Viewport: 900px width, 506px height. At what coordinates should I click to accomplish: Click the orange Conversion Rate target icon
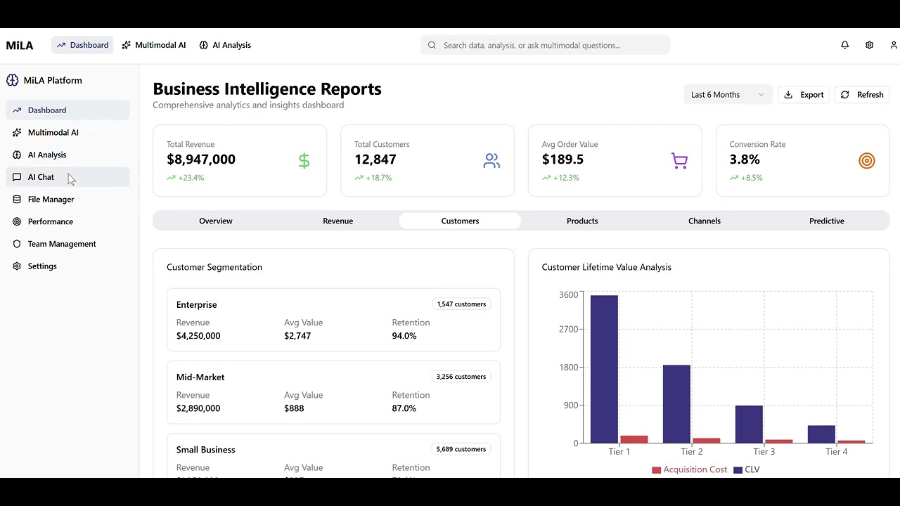tap(867, 161)
